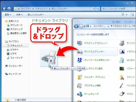Click the Explorer back arrow button

pyautogui.click(x=4, y=9)
